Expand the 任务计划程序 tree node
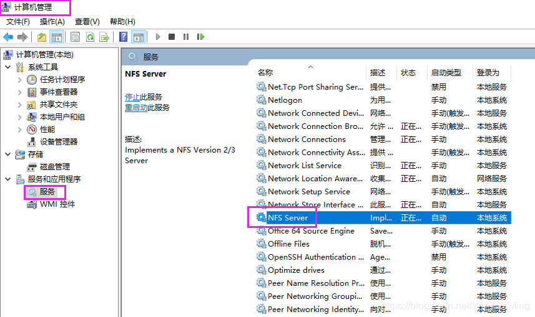Viewport: 535px width, 317px height. pyautogui.click(x=19, y=80)
